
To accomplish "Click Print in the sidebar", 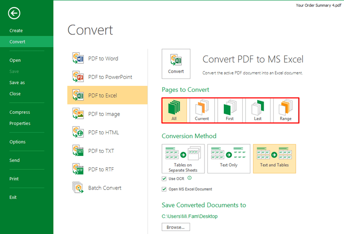I will [14, 178].
